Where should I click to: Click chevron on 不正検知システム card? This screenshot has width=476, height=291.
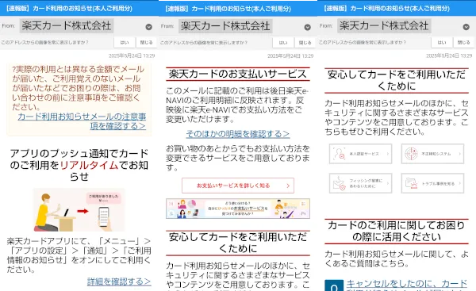459,154
